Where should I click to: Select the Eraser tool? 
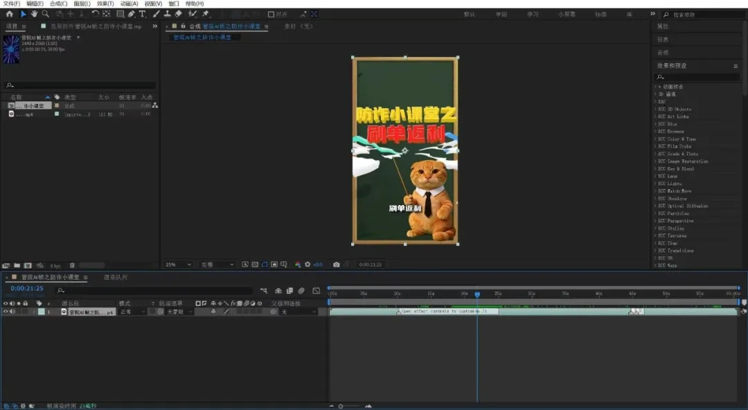point(179,14)
